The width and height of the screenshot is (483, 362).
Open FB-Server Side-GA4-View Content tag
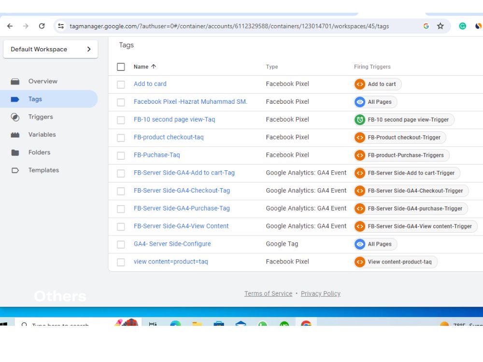(181, 226)
